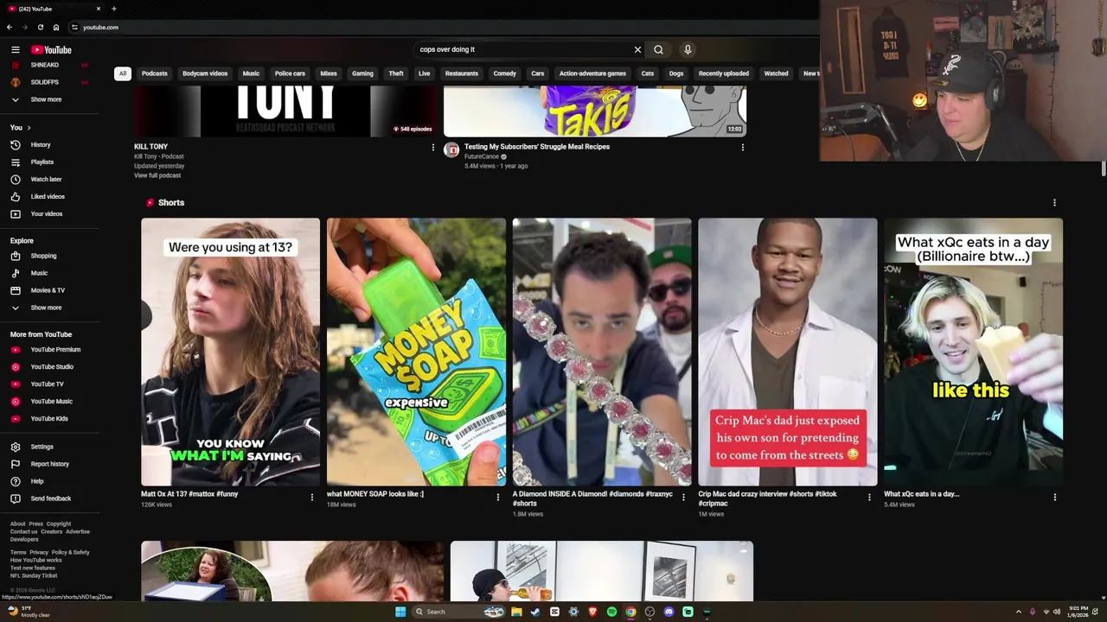Open options for Crip Mac dad short
The width and height of the screenshot is (1107, 622).
pos(869,498)
